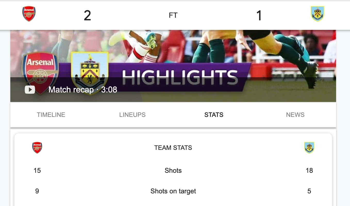Open the News tab

pos(295,115)
